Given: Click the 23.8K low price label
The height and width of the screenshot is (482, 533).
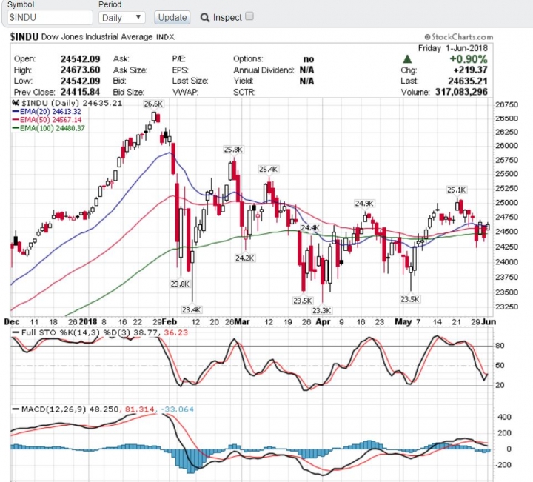Looking at the screenshot, I should point(180,284).
